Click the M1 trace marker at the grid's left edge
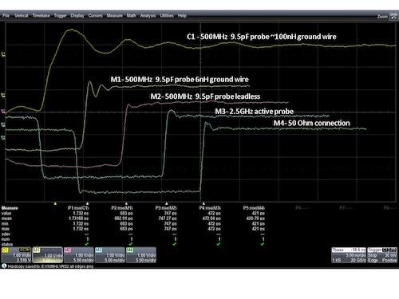Viewport: 399px width, 299px height. [3, 94]
